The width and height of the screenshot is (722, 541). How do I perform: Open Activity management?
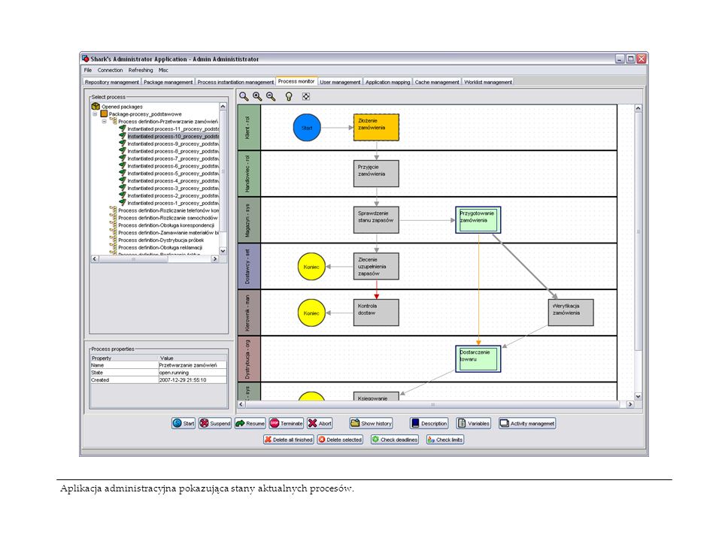coord(527,423)
